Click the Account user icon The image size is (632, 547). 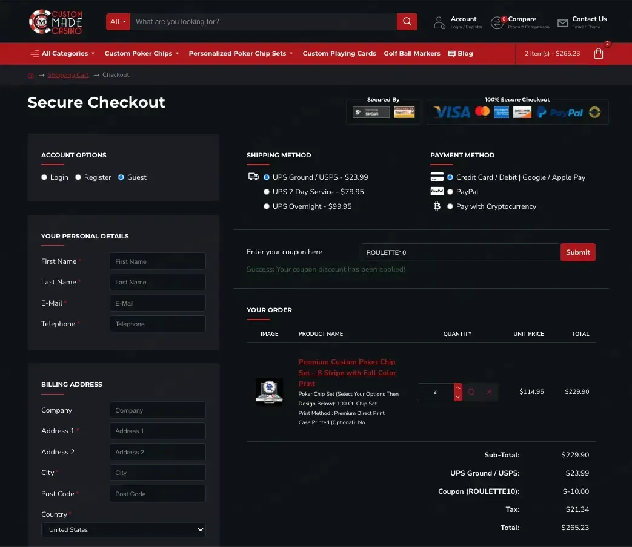coord(439,22)
